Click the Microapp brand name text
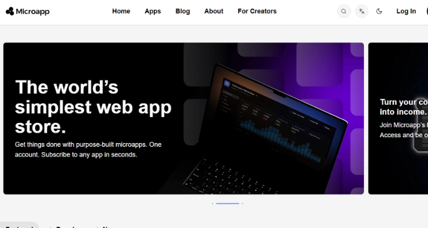Screen dimensions: 428x228 pos(33,11)
